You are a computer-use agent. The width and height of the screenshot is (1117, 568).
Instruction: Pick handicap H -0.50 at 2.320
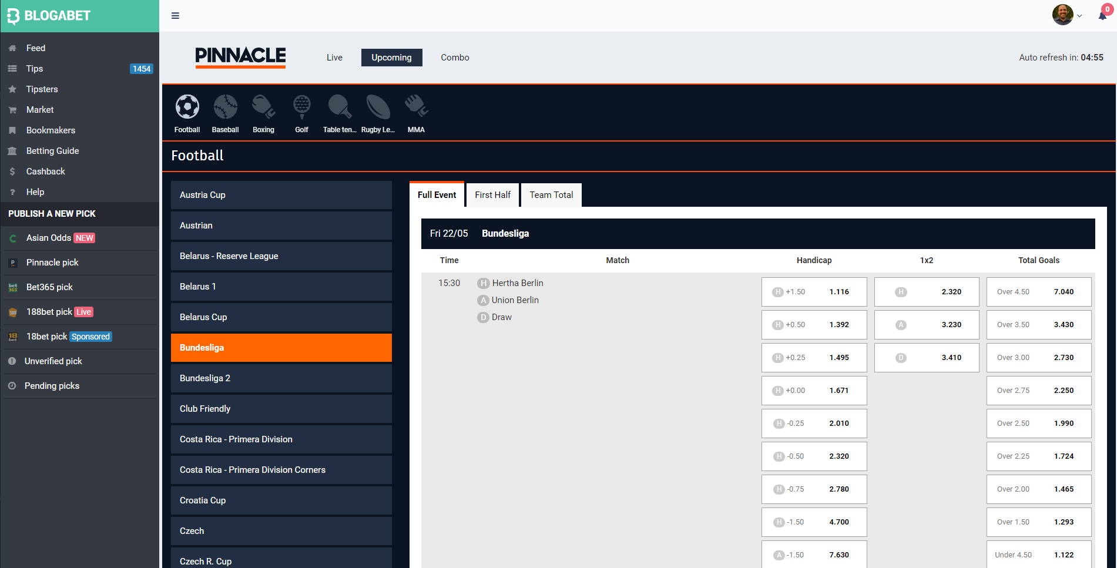(814, 456)
